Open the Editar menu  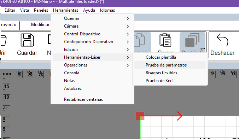10,10
